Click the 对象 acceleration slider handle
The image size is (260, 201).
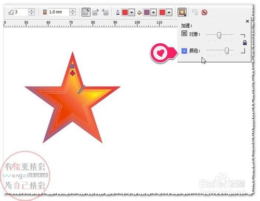tap(219, 35)
